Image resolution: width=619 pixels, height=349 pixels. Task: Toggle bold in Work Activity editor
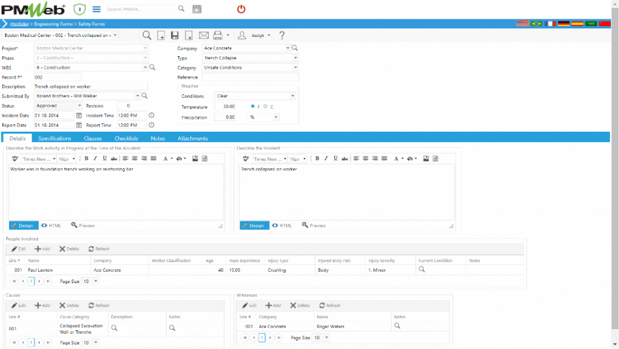86,158
